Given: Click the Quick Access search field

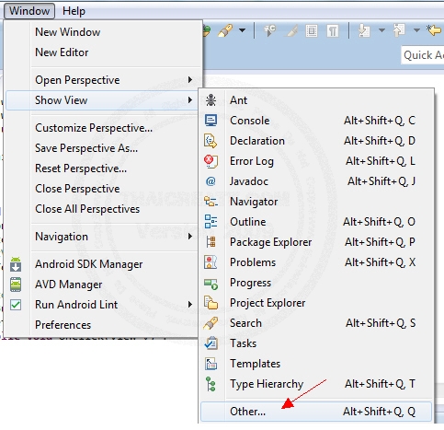Looking at the screenshot, I should click(423, 55).
